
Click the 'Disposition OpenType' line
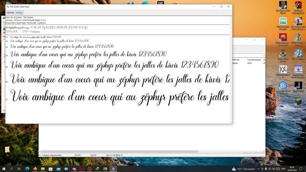click(25, 22)
